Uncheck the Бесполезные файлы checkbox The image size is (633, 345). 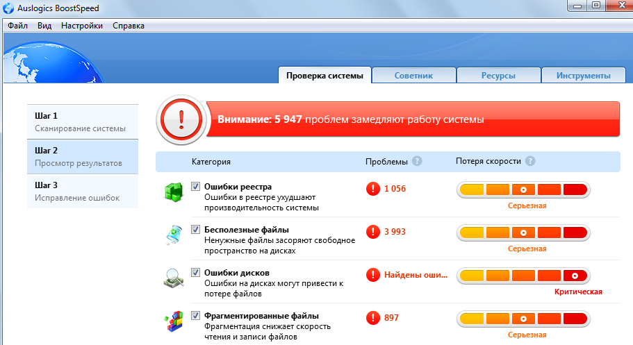click(x=195, y=230)
